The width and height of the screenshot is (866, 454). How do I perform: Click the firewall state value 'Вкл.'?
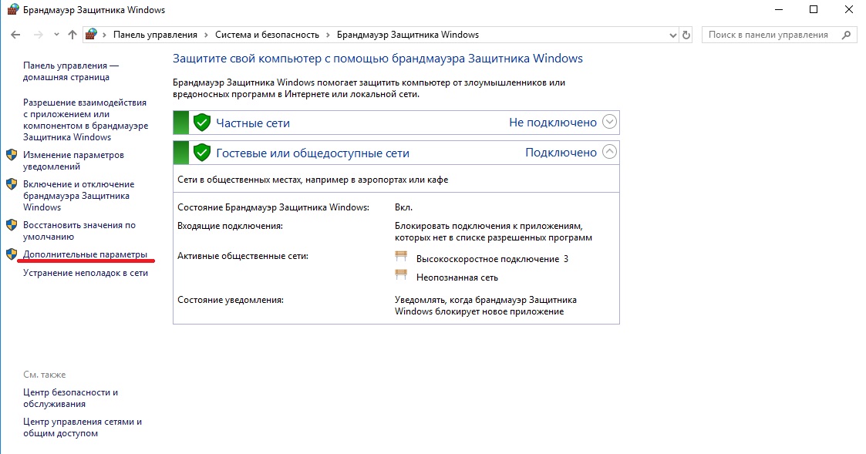404,207
